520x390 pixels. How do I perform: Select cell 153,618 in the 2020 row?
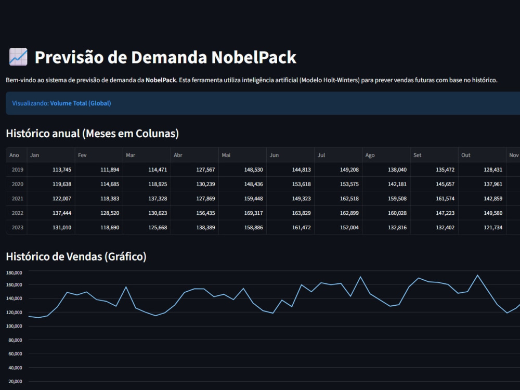pyautogui.click(x=291, y=184)
